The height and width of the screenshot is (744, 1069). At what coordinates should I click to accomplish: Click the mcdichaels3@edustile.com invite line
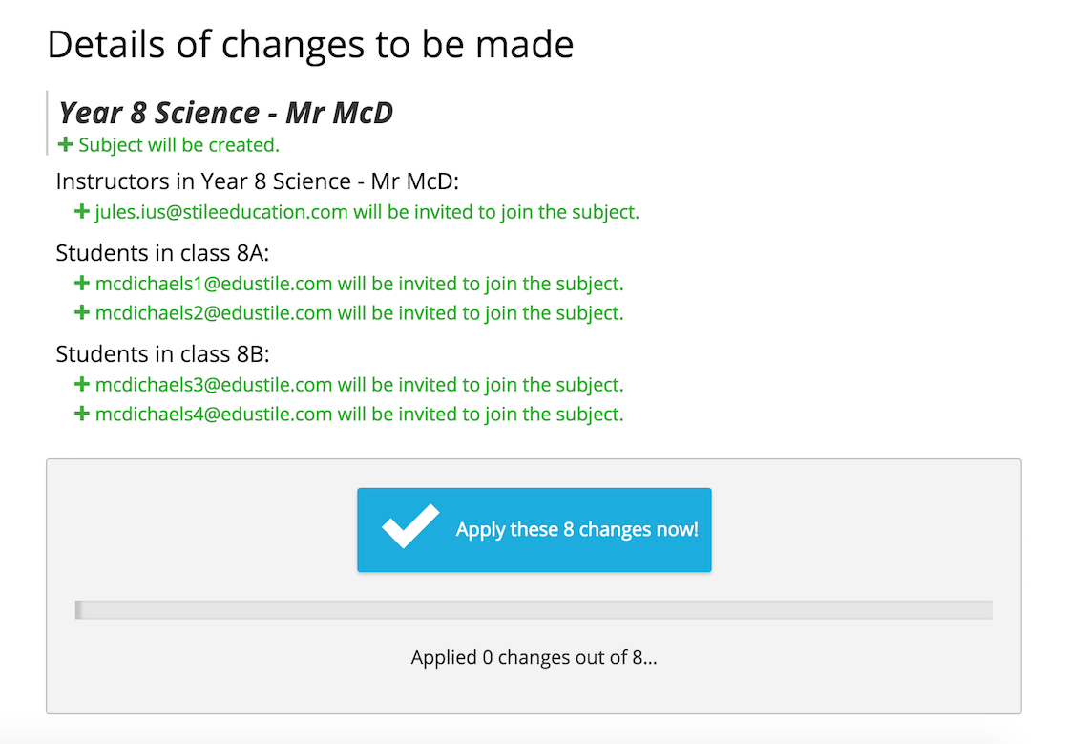pos(359,385)
